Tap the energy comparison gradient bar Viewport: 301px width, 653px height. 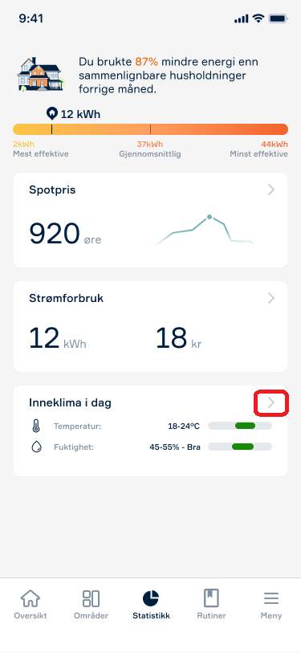click(150, 129)
